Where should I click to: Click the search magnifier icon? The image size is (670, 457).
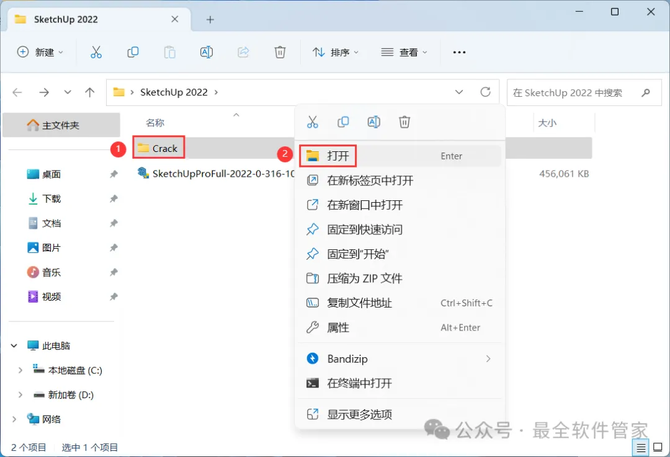coord(646,92)
